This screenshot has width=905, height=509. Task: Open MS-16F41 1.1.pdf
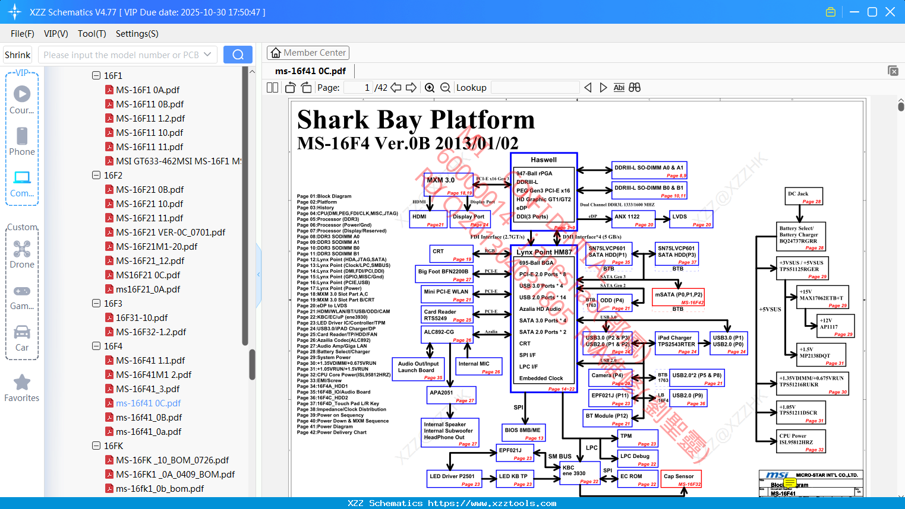(150, 360)
